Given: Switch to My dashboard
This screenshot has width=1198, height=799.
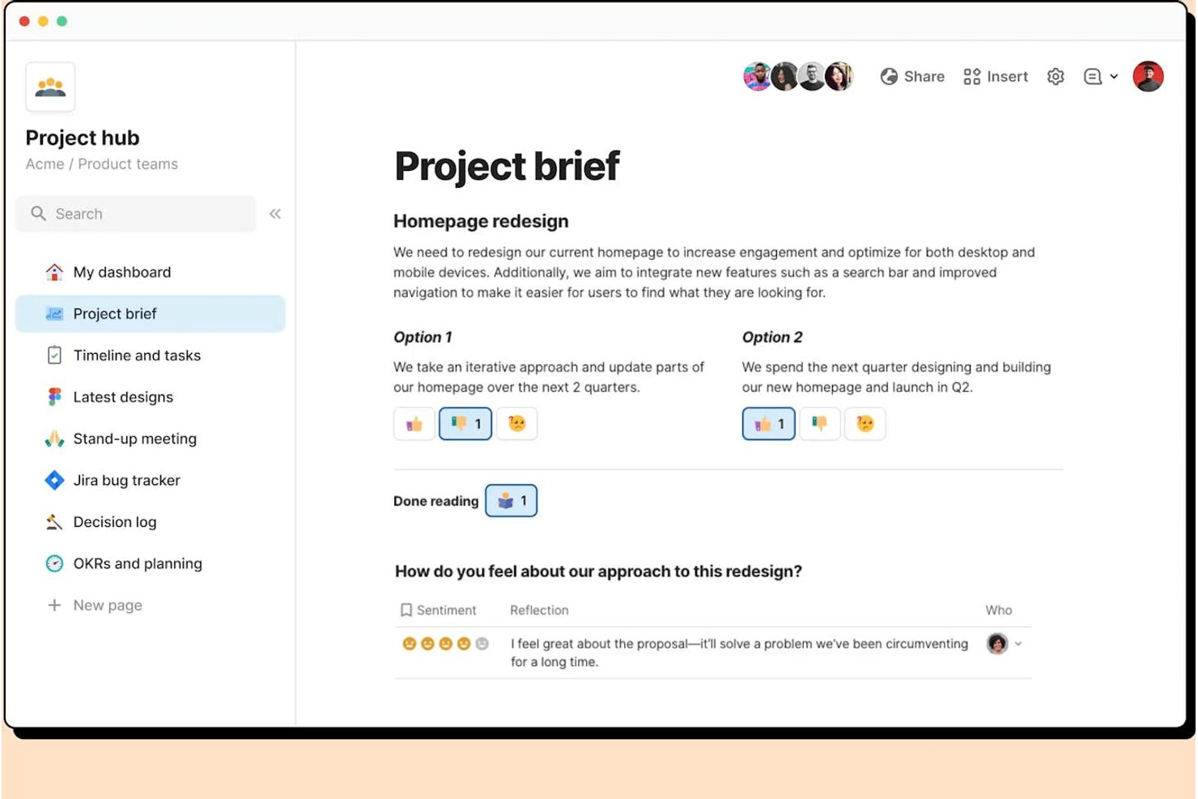Looking at the screenshot, I should pos(121,272).
